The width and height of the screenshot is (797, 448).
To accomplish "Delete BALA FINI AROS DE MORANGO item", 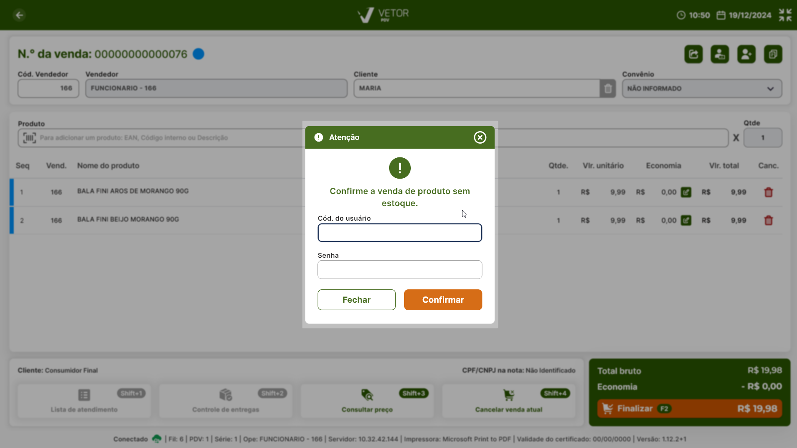I will 768,192.
